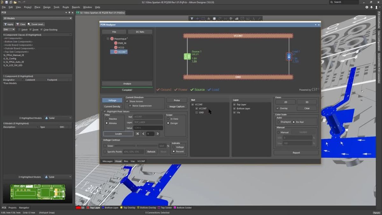Select the filter icon in the PCB toolbar
Image resolution: width=382 pixels, height=215 pixels.
(x=192, y=18)
